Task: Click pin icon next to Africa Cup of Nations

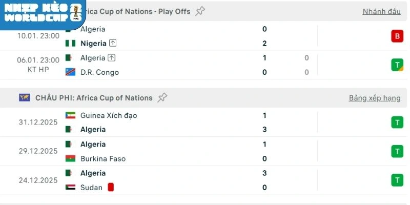Action: click(162, 97)
